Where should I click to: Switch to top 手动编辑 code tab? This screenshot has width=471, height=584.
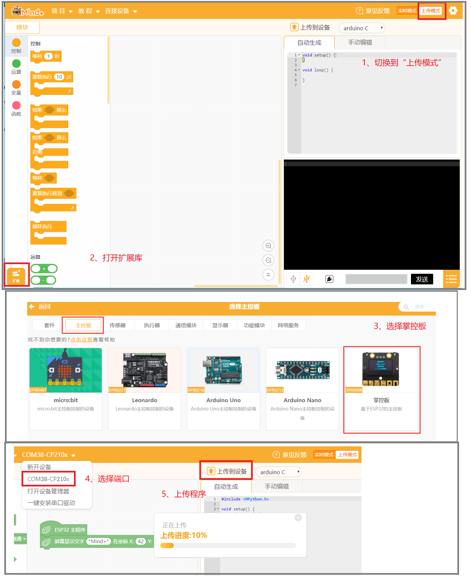pyautogui.click(x=360, y=42)
